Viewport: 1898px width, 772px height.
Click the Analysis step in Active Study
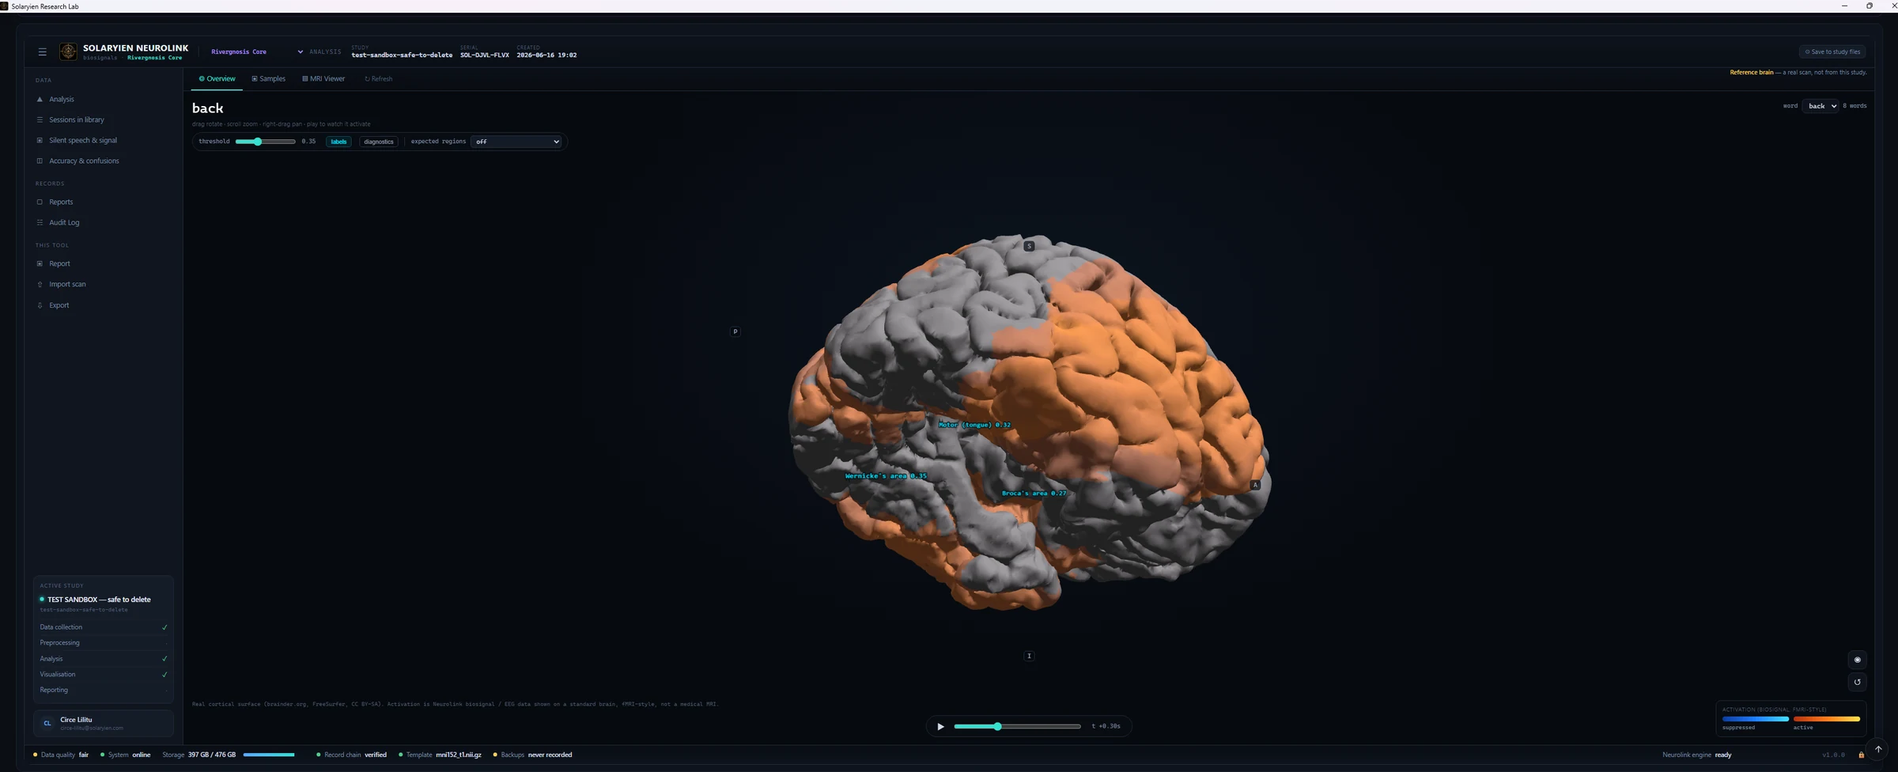[104, 659]
